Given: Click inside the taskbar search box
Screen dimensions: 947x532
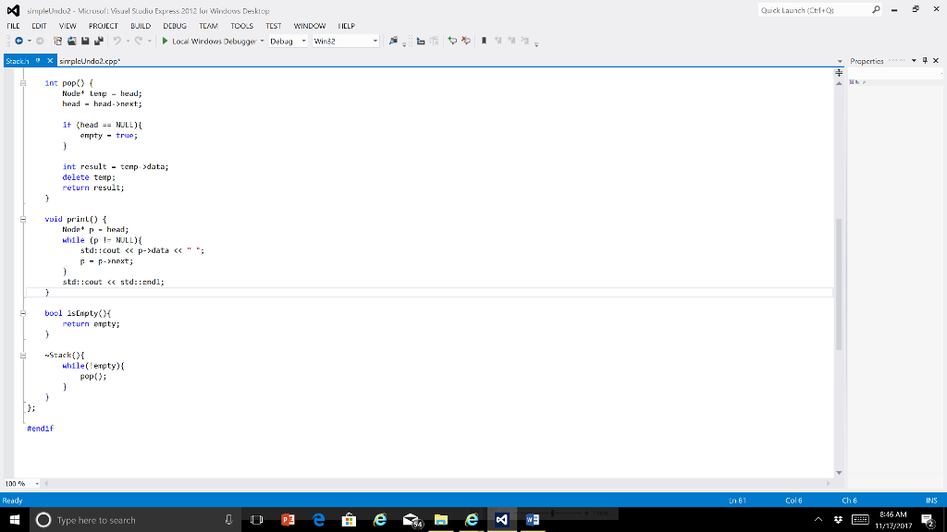Looking at the screenshot, I should [x=111, y=519].
